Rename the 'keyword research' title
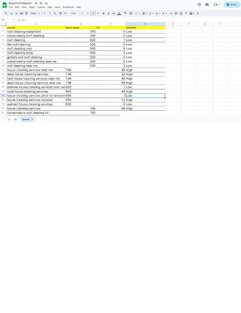 click(20, 3)
